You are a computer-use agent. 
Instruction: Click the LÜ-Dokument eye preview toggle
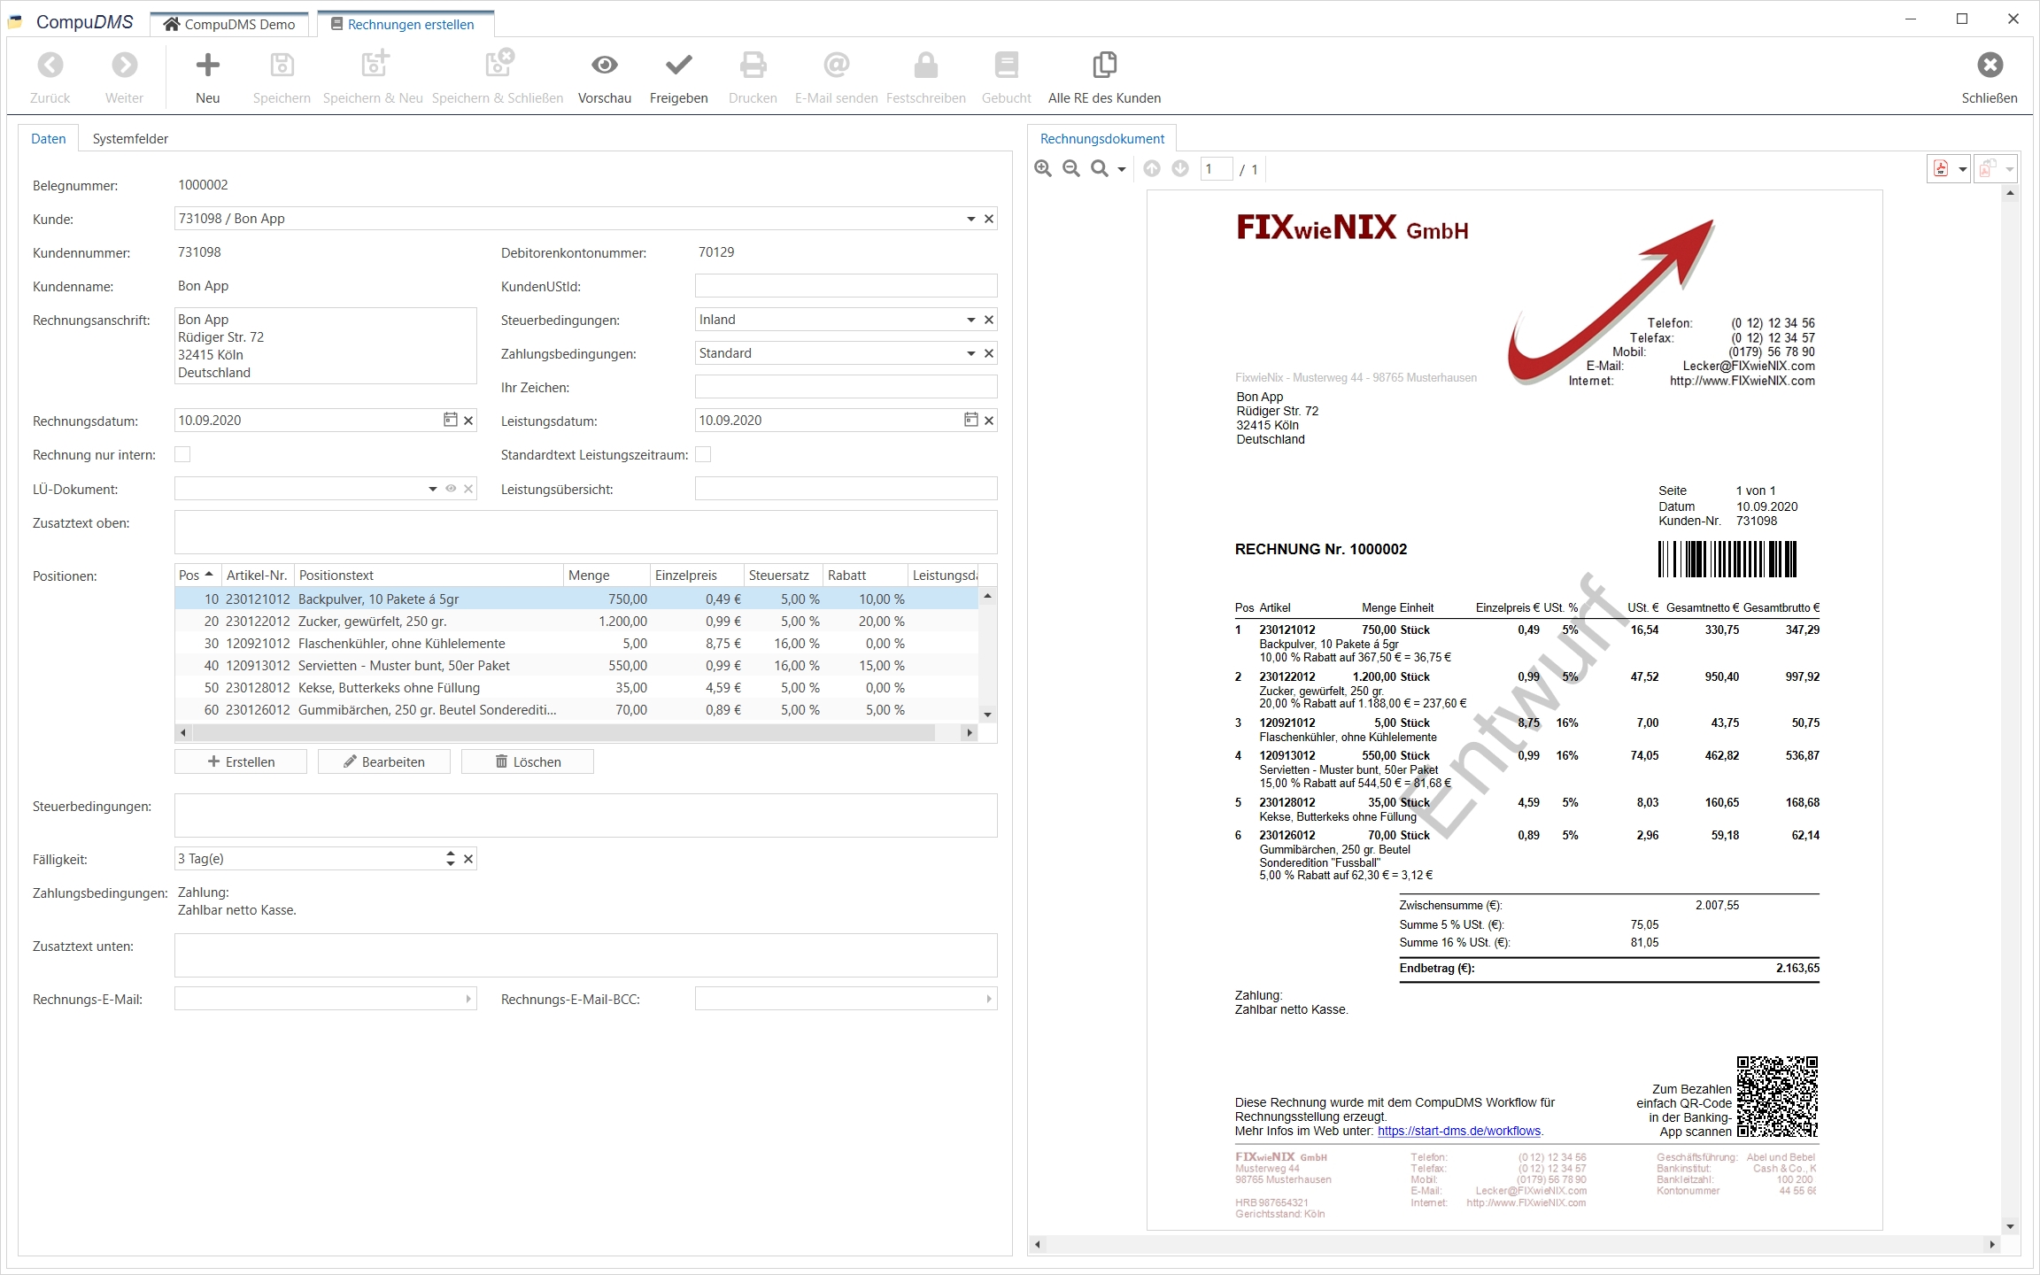451,489
